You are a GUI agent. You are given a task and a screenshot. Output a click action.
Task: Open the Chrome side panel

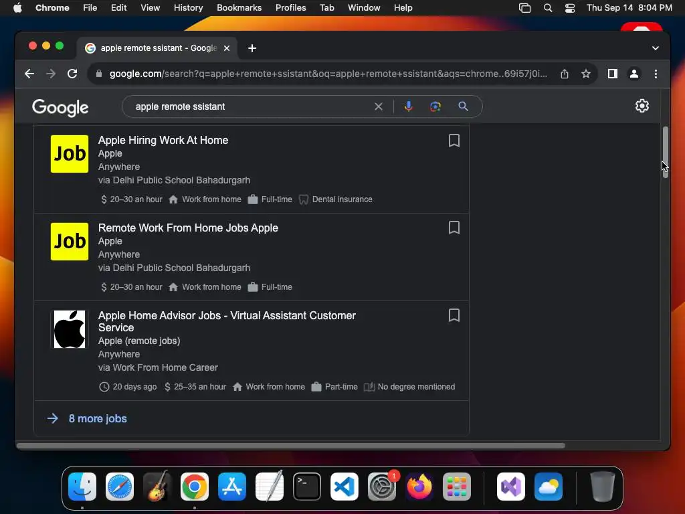coord(613,74)
